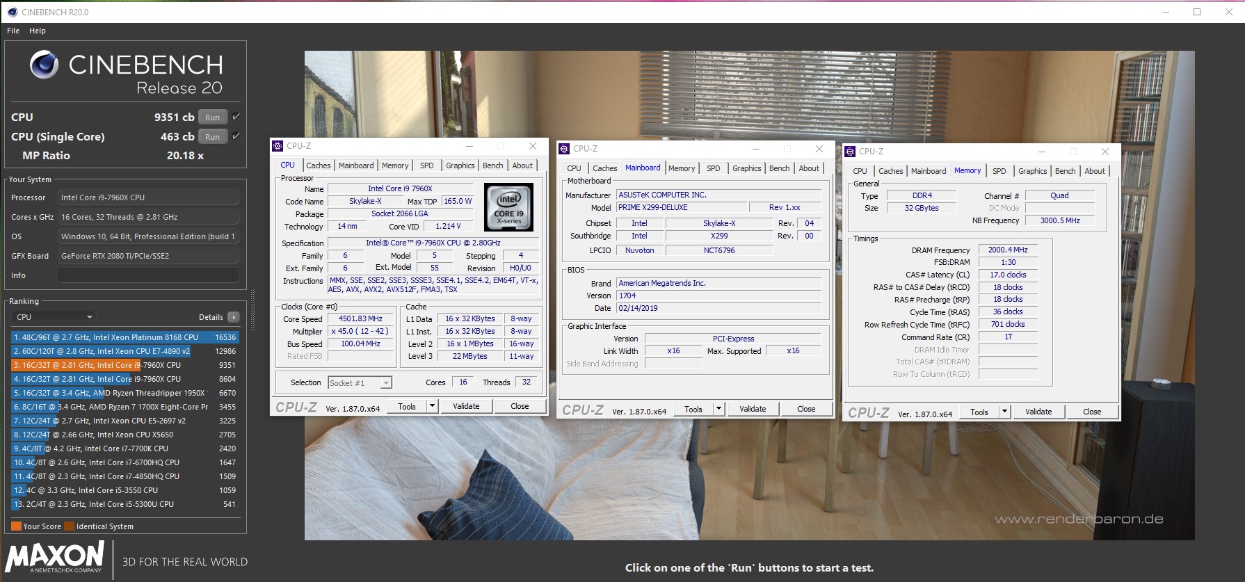Click the Identical System brown swatch
The height and width of the screenshot is (582, 1245).
point(69,526)
